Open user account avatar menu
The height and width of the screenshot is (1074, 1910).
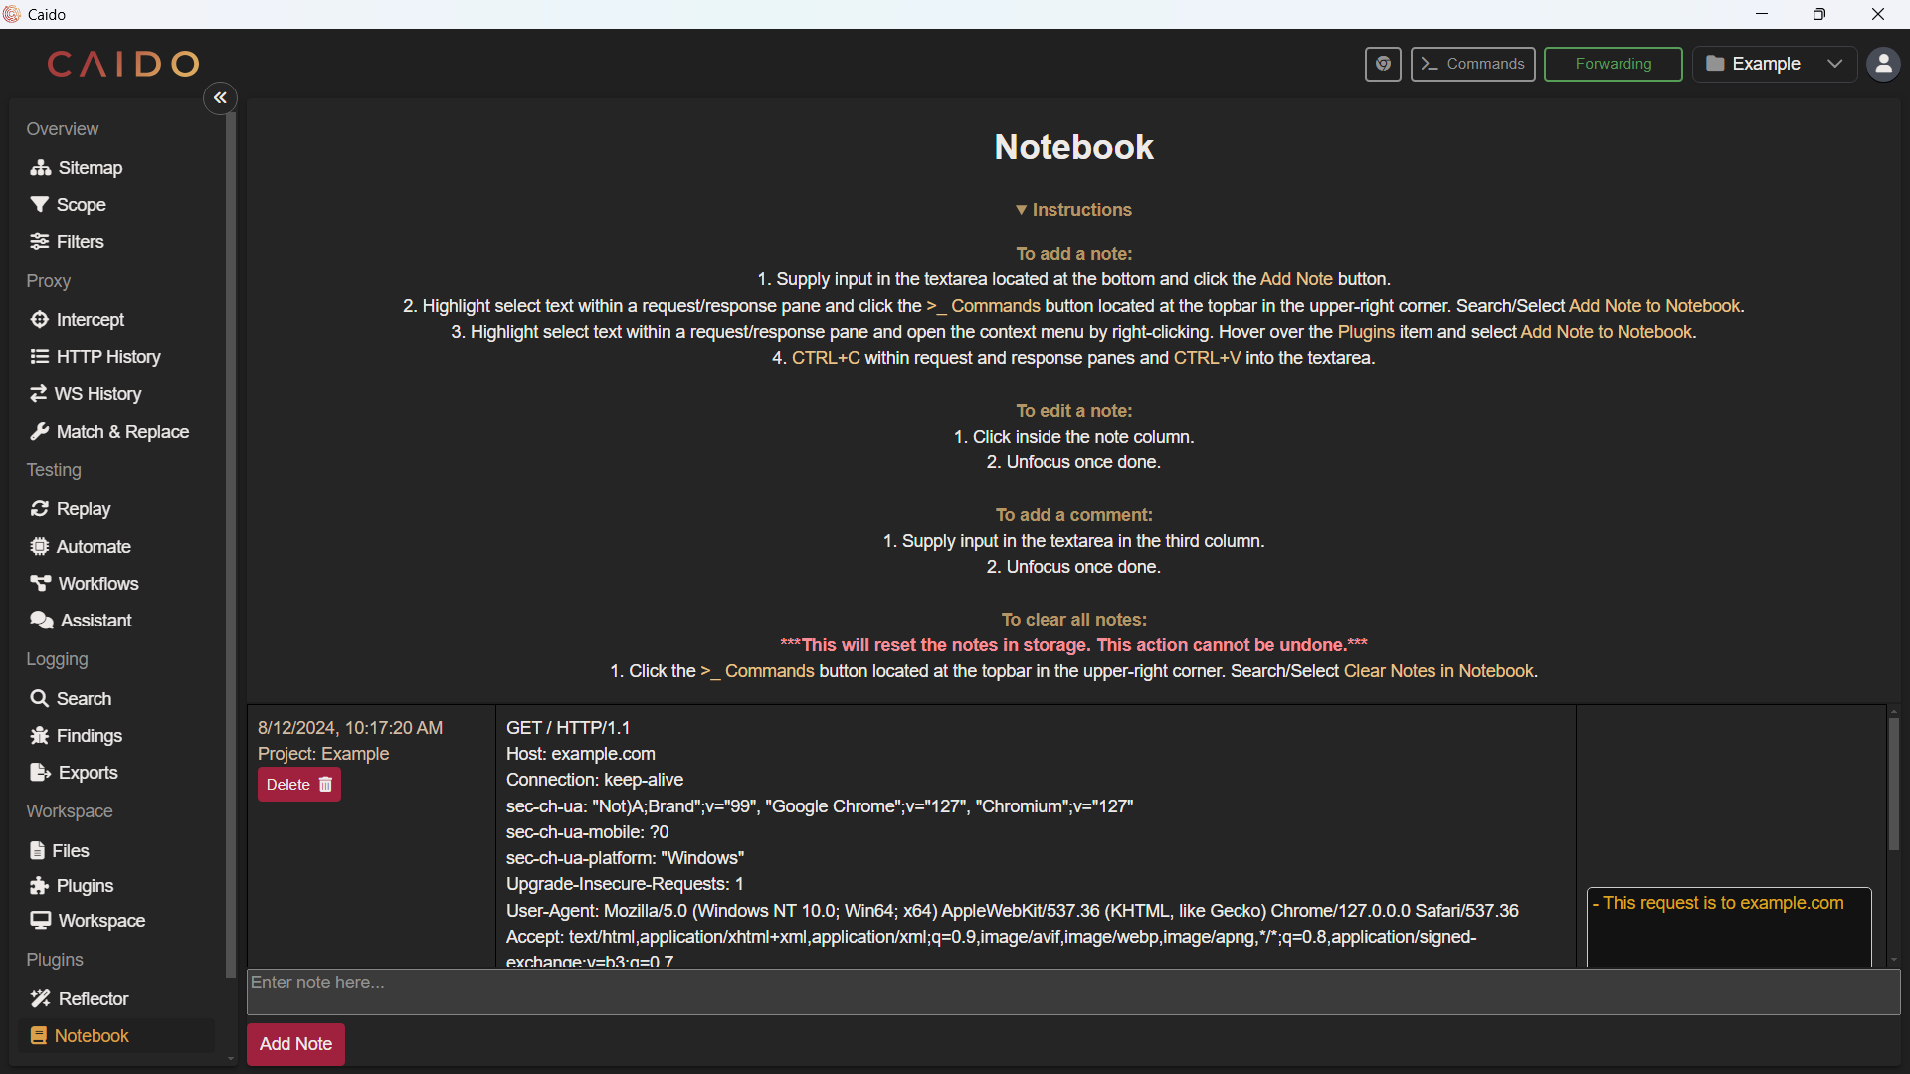click(x=1883, y=64)
